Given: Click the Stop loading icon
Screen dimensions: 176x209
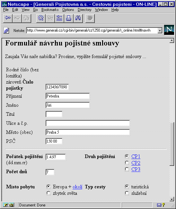Looking at the screenshot, I should tap(90, 18).
